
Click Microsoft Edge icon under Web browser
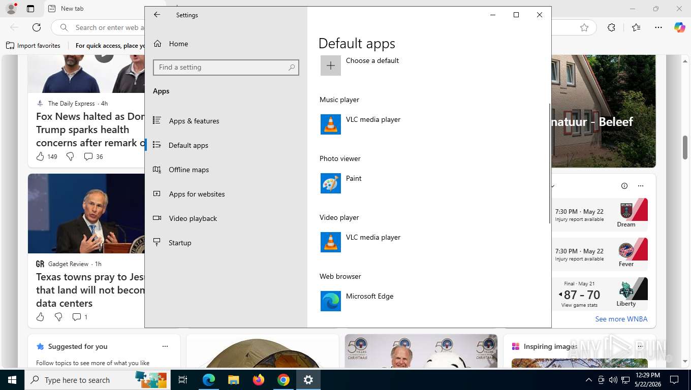coord(331,301)
